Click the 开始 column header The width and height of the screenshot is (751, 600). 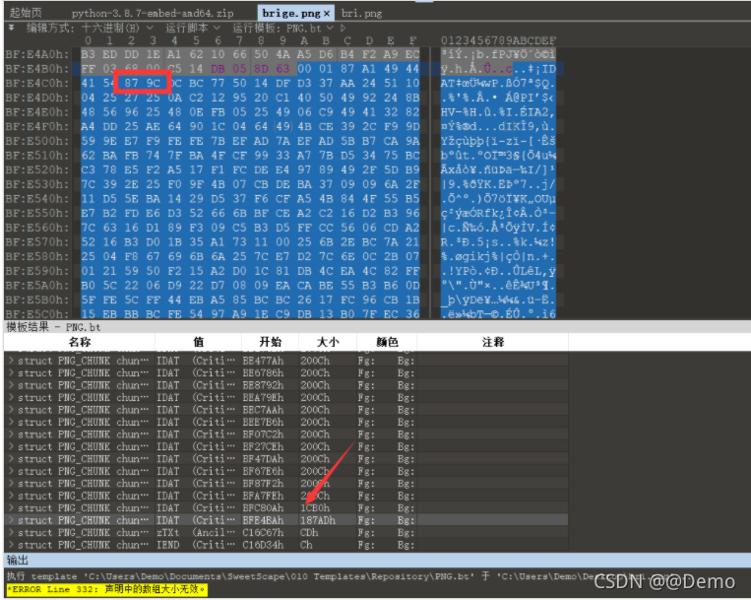(x=270, y=342)
